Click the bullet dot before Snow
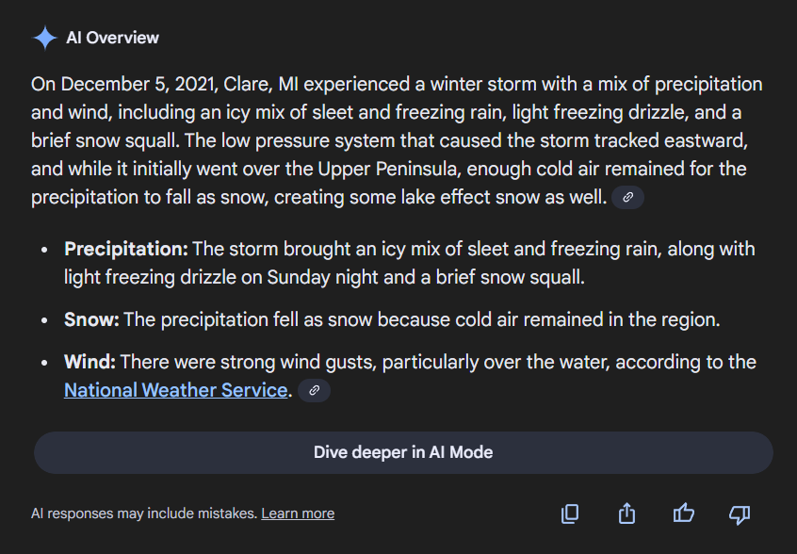The image size is (797, 554). pos(44,320)
